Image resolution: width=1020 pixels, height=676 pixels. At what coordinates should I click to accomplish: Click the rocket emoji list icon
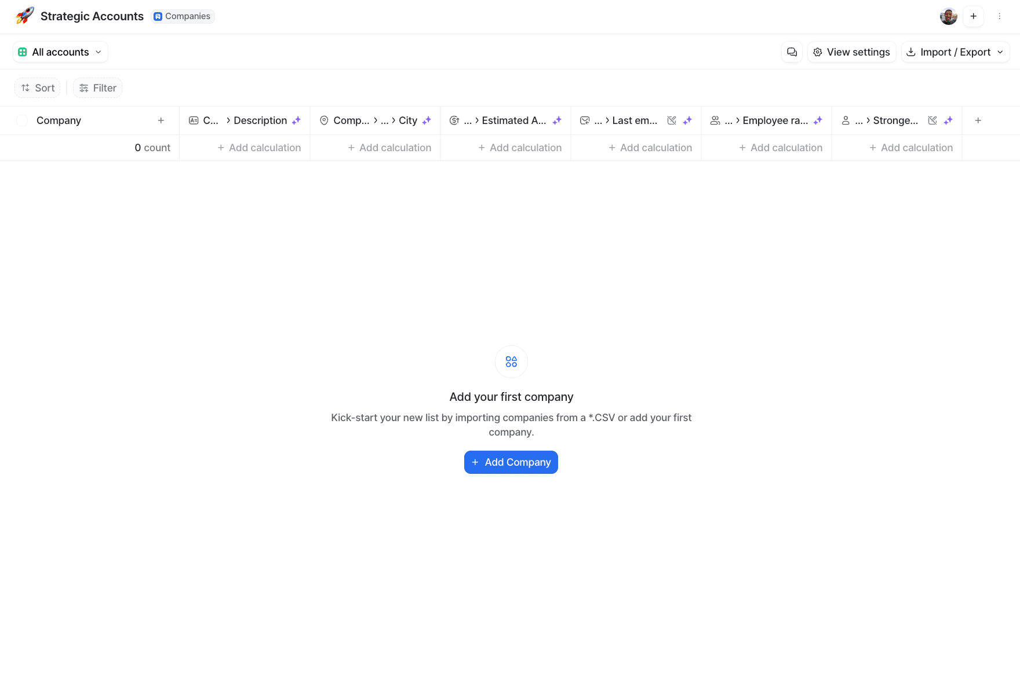pyautogui.click(x=24, y=16)
